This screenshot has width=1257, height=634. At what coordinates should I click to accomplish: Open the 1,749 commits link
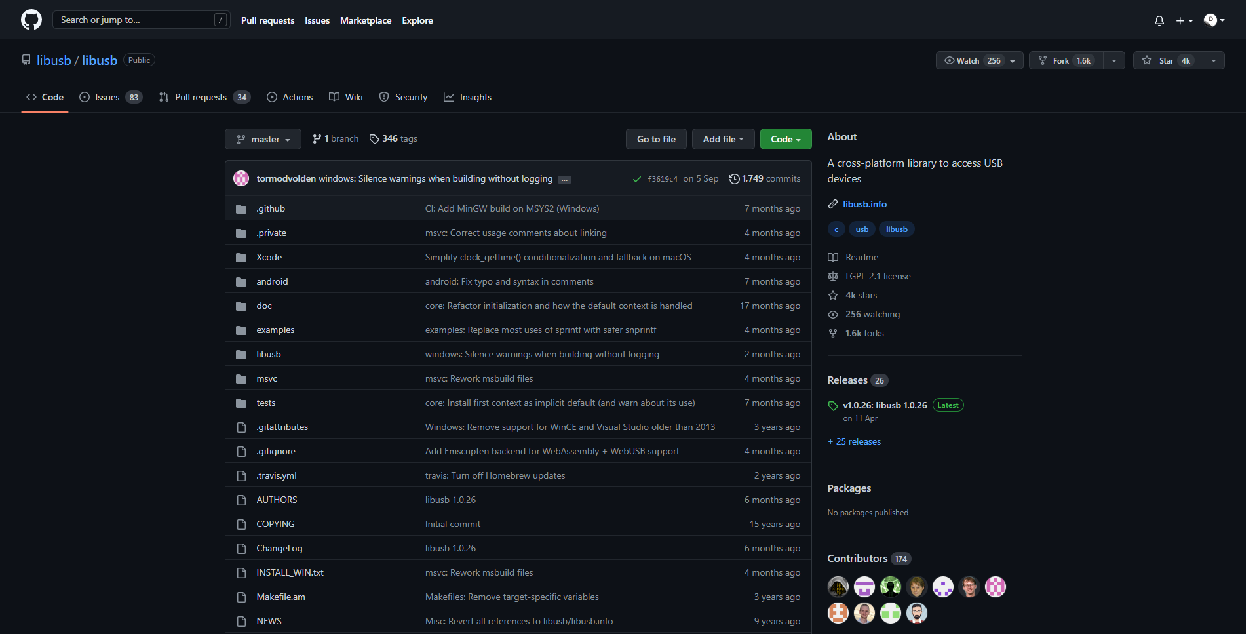(x=765, y=179)
